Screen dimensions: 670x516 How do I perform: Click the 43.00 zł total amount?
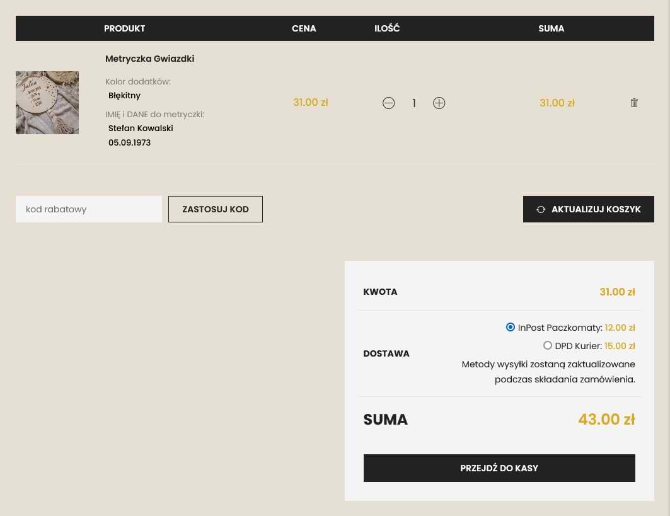click(x=606, y=420)
